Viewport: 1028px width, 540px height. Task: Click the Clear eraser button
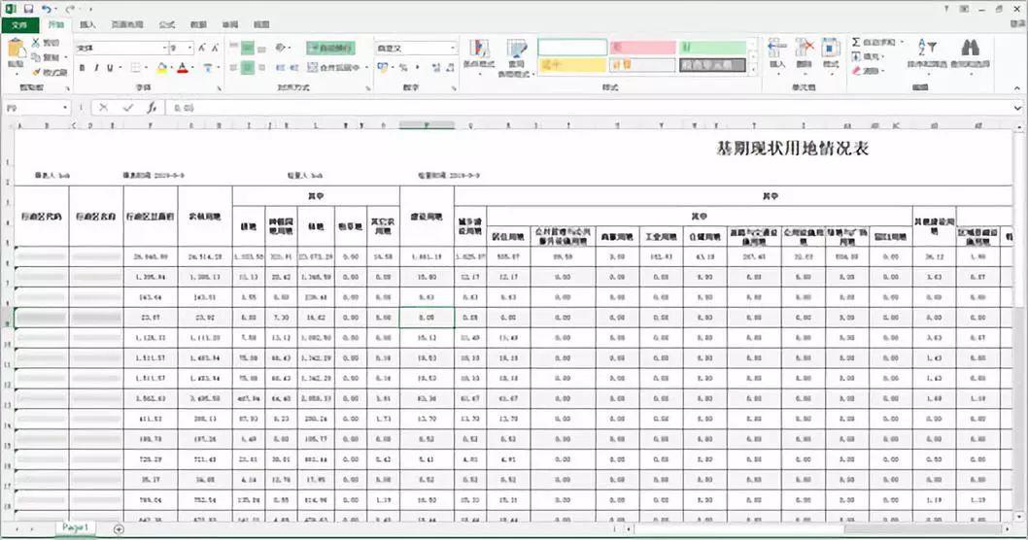[x=866, y=71]
